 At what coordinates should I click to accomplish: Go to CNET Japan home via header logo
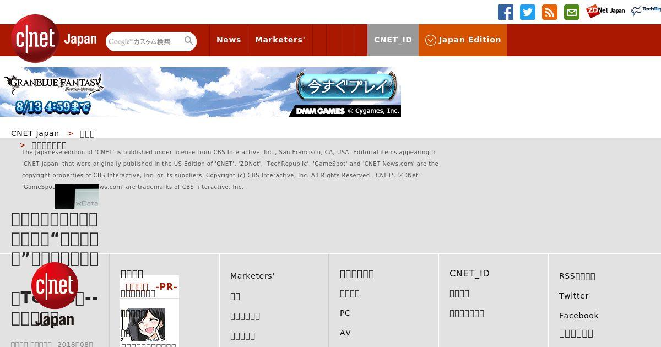pos(53,39)
